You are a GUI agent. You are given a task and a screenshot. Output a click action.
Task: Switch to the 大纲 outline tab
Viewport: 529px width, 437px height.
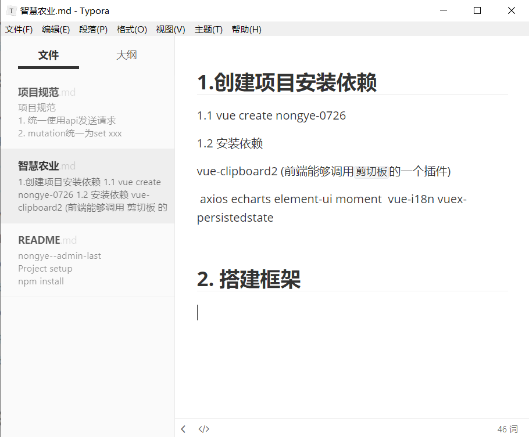pyautogui.click(x=126, y=55)
